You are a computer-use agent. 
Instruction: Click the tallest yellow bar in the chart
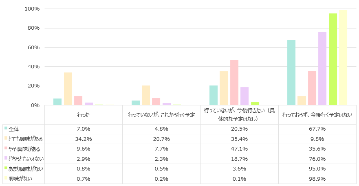tap(343, 57)
